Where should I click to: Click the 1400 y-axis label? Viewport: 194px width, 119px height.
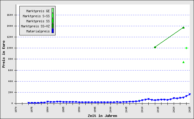[x=10, y=26]
